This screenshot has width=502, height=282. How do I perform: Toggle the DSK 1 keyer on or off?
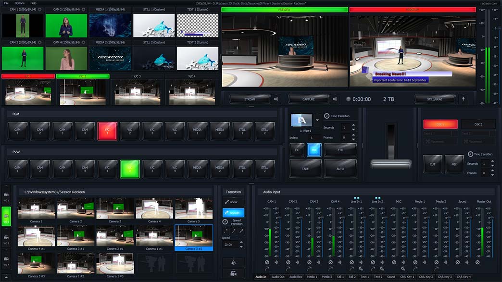point(440,124)
